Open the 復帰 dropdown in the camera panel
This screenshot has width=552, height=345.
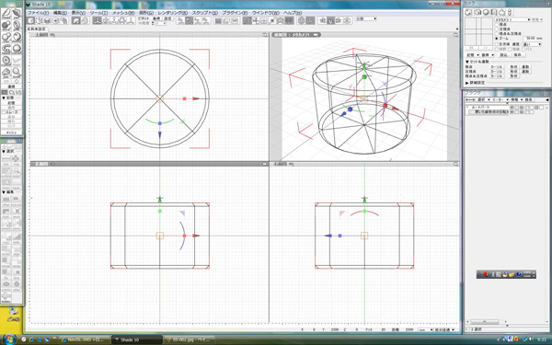[x=488, y=55]
